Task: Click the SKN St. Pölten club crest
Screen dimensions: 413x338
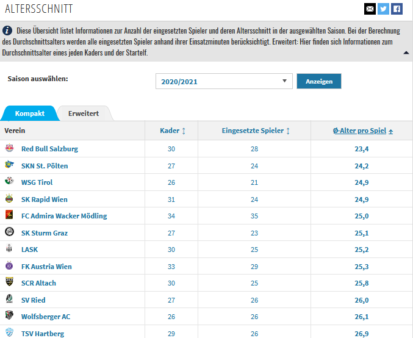Action: [x=9, y=165]
